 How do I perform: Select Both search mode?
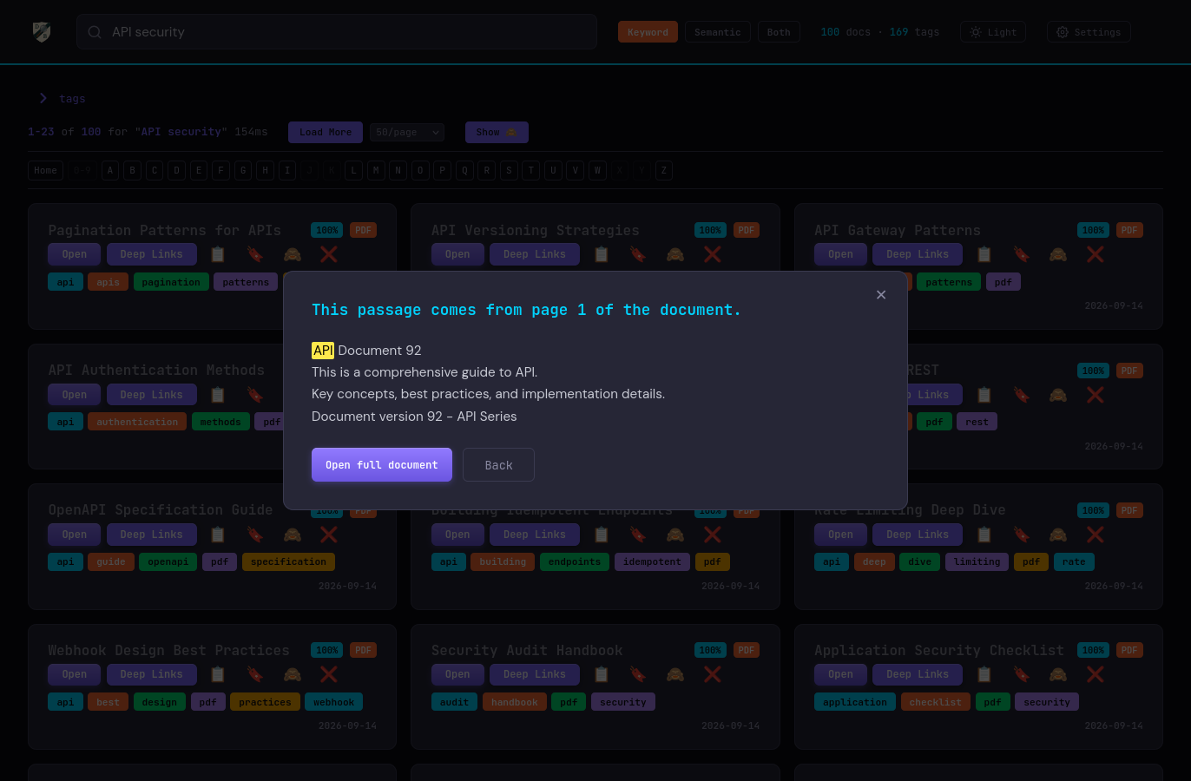(779, 32)
